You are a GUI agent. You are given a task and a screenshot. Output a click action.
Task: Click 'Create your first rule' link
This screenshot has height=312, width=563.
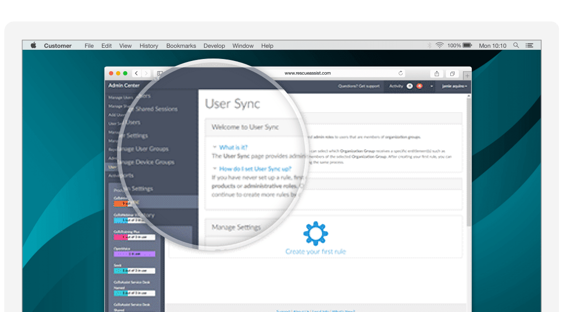pos(316,252)
